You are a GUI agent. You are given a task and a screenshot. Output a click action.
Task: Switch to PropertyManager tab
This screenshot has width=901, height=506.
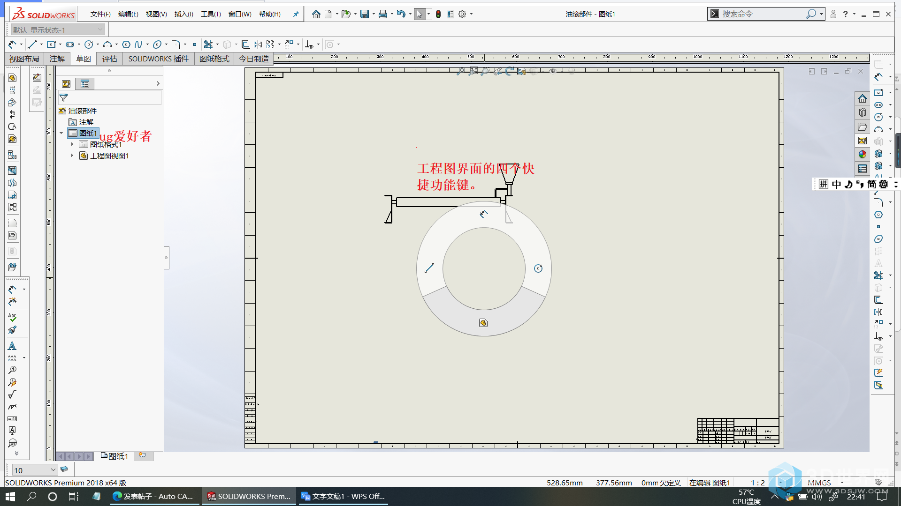coord(85,84)
